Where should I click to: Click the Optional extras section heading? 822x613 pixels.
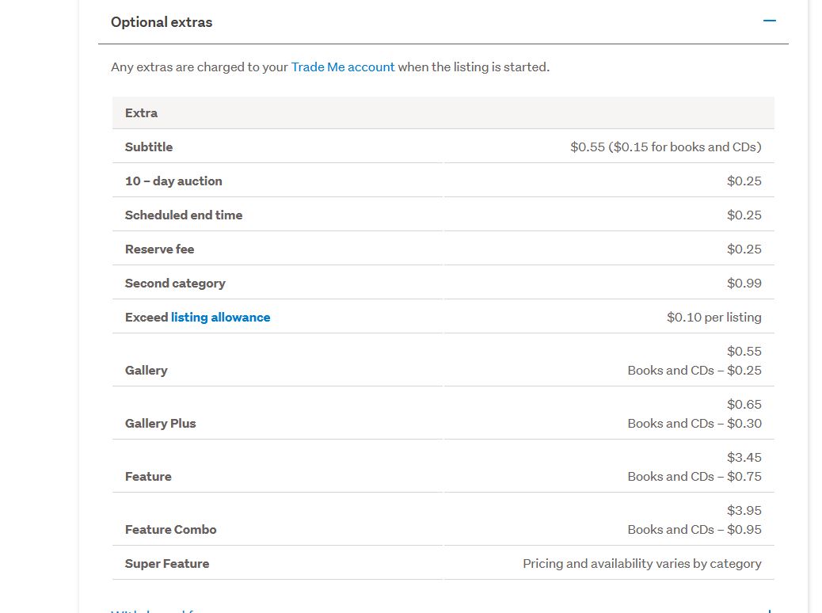click(162, 22)
